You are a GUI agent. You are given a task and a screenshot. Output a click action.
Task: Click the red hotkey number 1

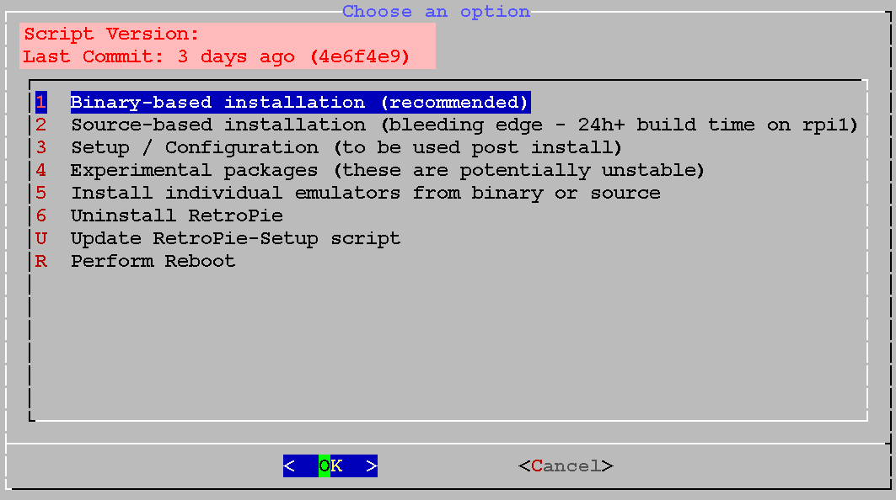(x=41, y=103)
